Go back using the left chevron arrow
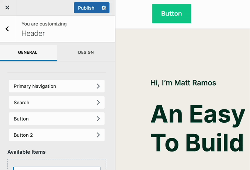This screenshot has height=170, width=250. pyautogui.click(x=7, y=29)
